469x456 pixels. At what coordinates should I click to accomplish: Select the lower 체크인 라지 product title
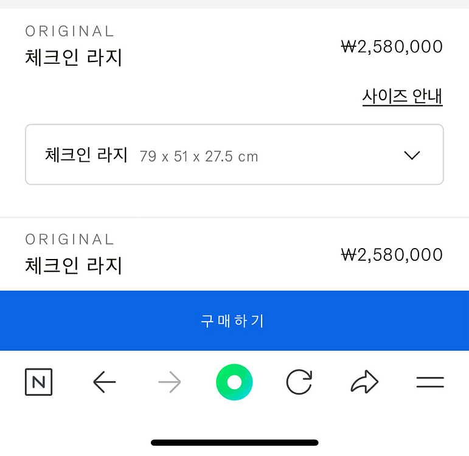pos(74,266)
